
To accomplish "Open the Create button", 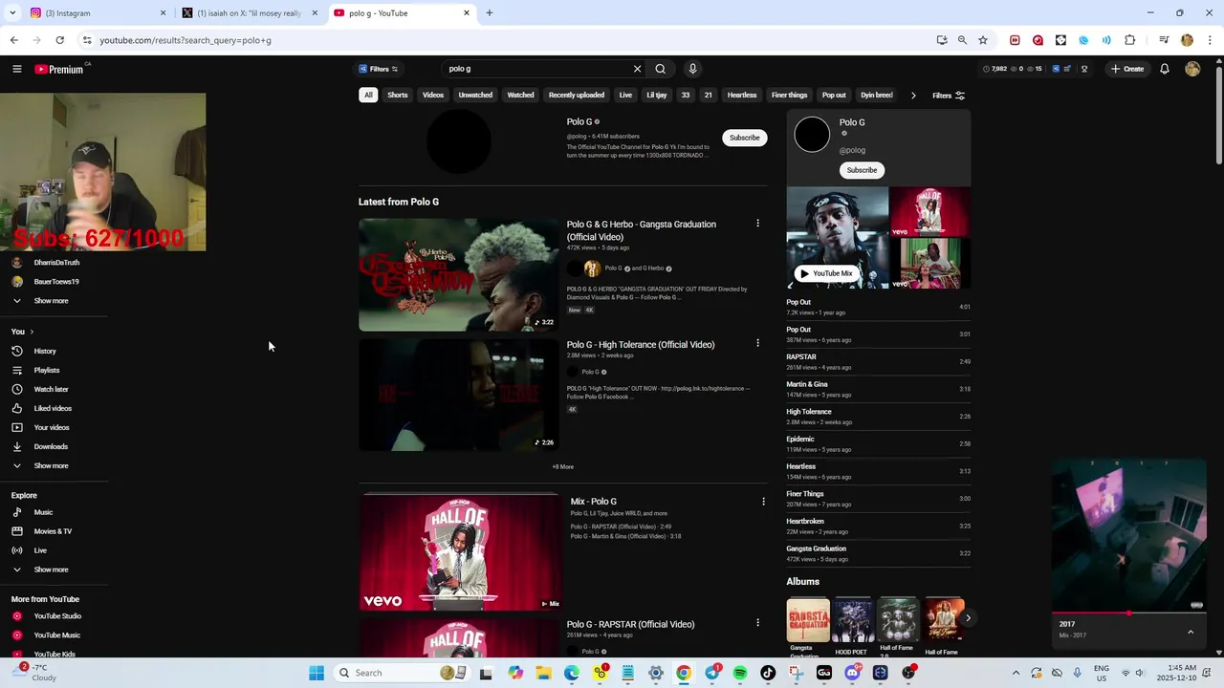I will (1127, 69).
